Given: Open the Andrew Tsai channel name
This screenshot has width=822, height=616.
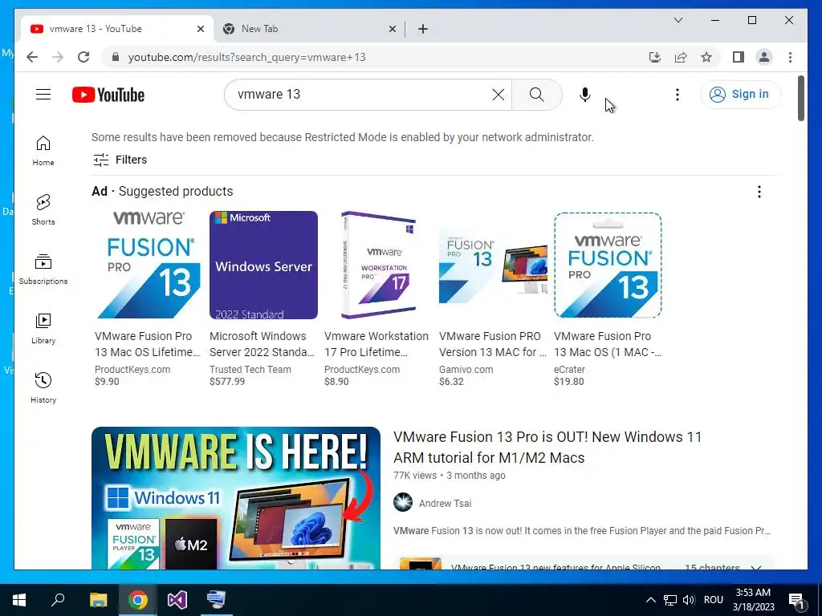Looking at the screenshot, I should [x=445, y=504].
